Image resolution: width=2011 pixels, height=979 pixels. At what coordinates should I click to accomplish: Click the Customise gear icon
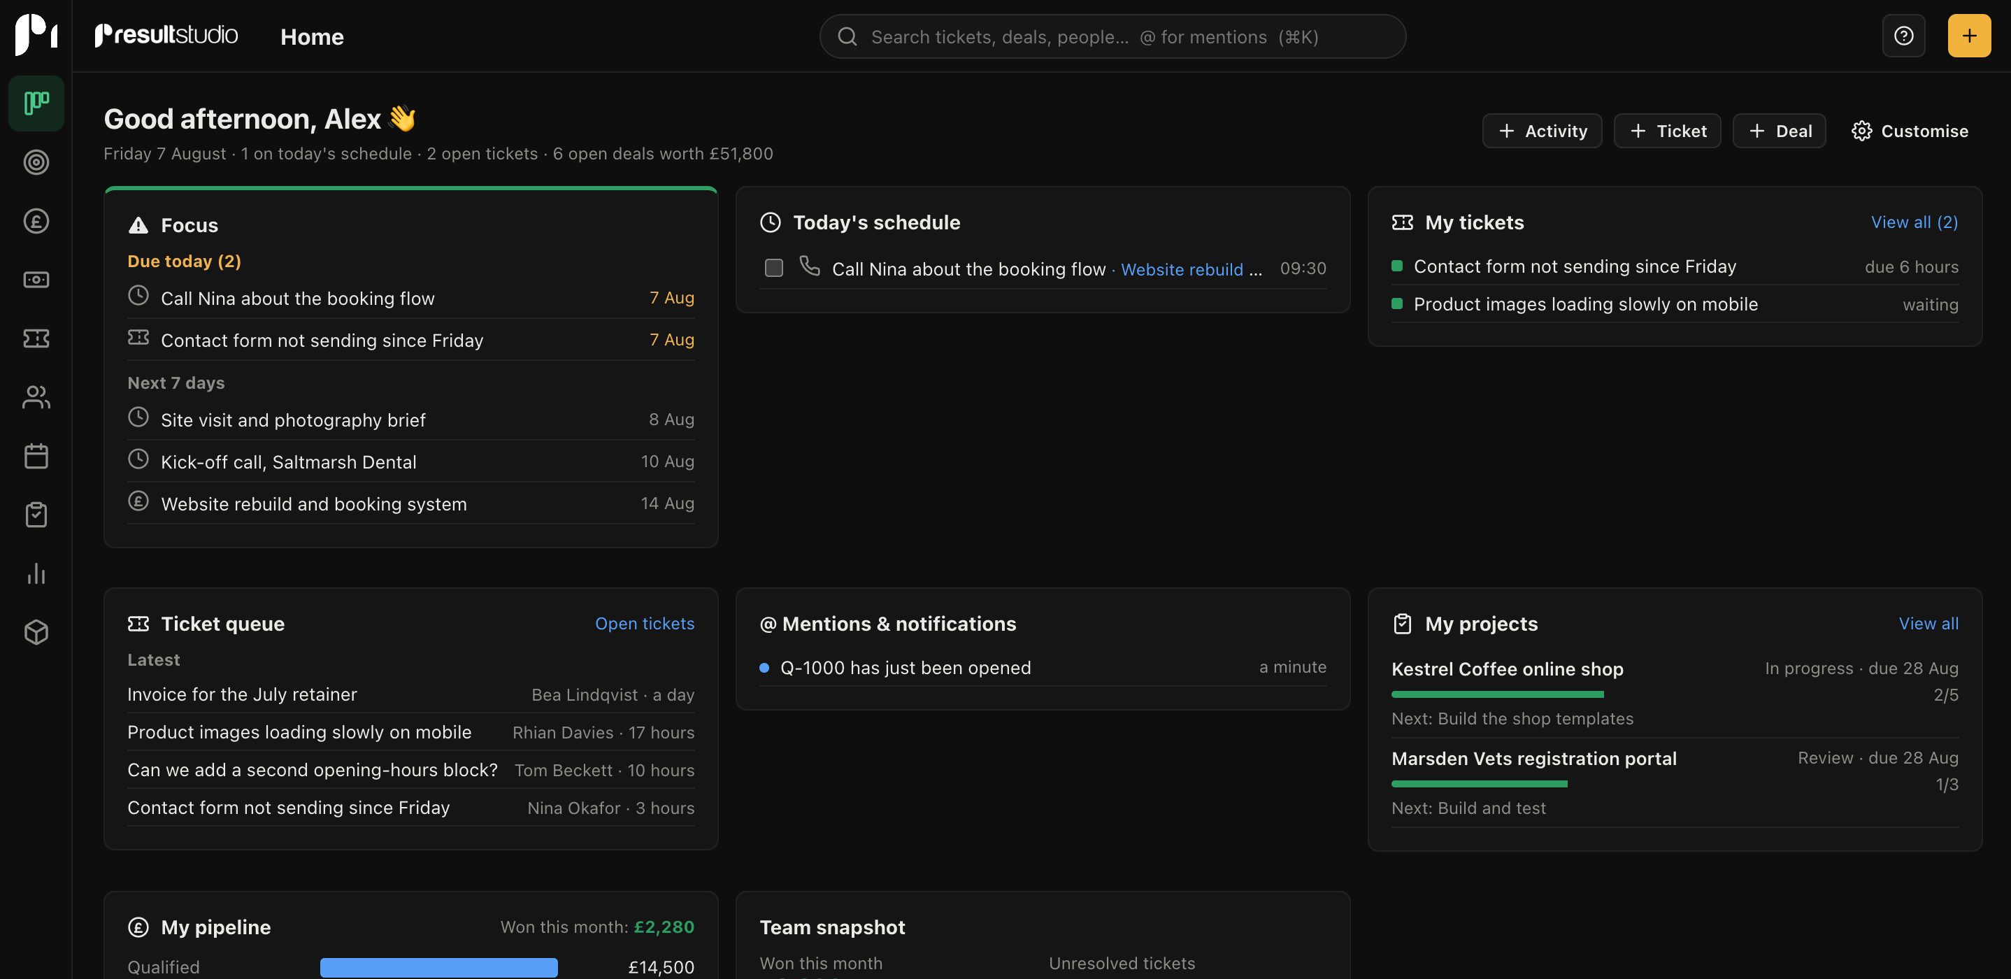(x=1861, y=131)
